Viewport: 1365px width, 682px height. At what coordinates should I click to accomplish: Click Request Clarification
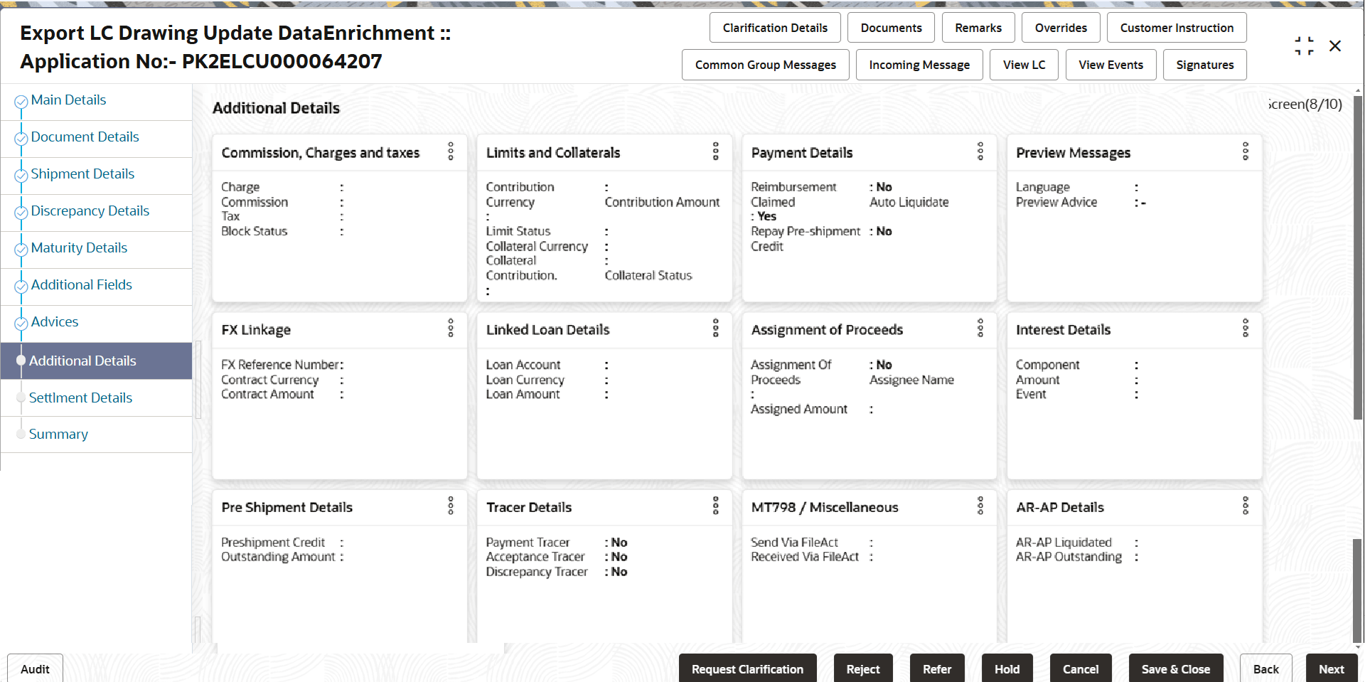tap(747, 668)
